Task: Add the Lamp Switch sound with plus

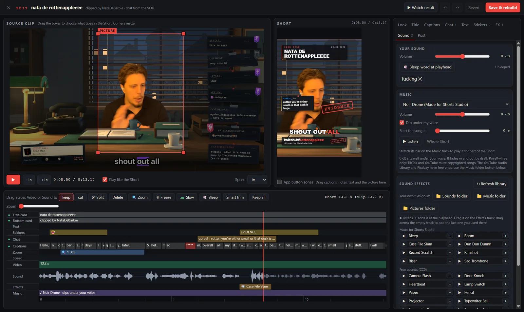Action: pyautogui.click(x=505, y=284)
